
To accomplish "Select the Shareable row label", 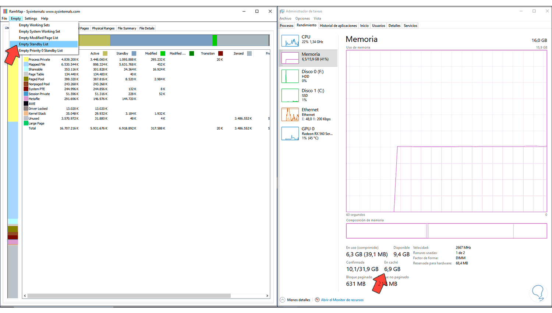I will click(x=36, y=69).
